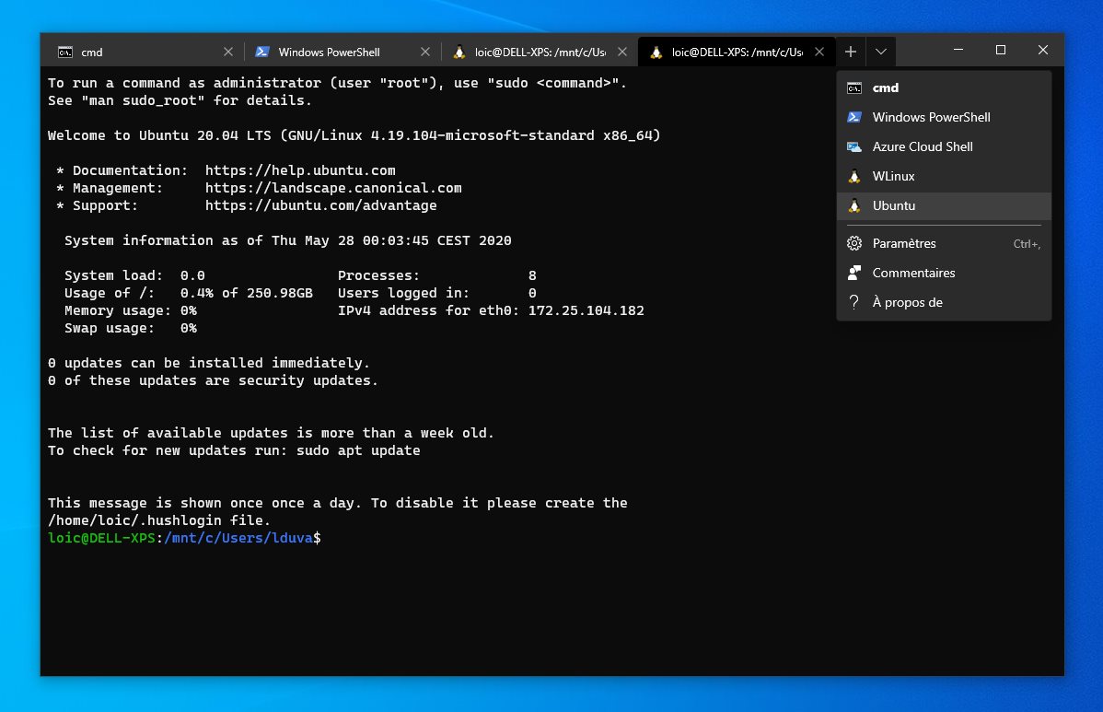Close the active Ubuntu tab

(819, 53)
